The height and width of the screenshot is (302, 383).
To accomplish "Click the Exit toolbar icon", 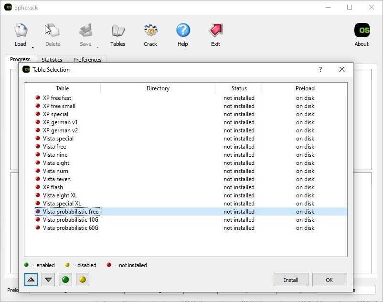I will pos(215,32).
